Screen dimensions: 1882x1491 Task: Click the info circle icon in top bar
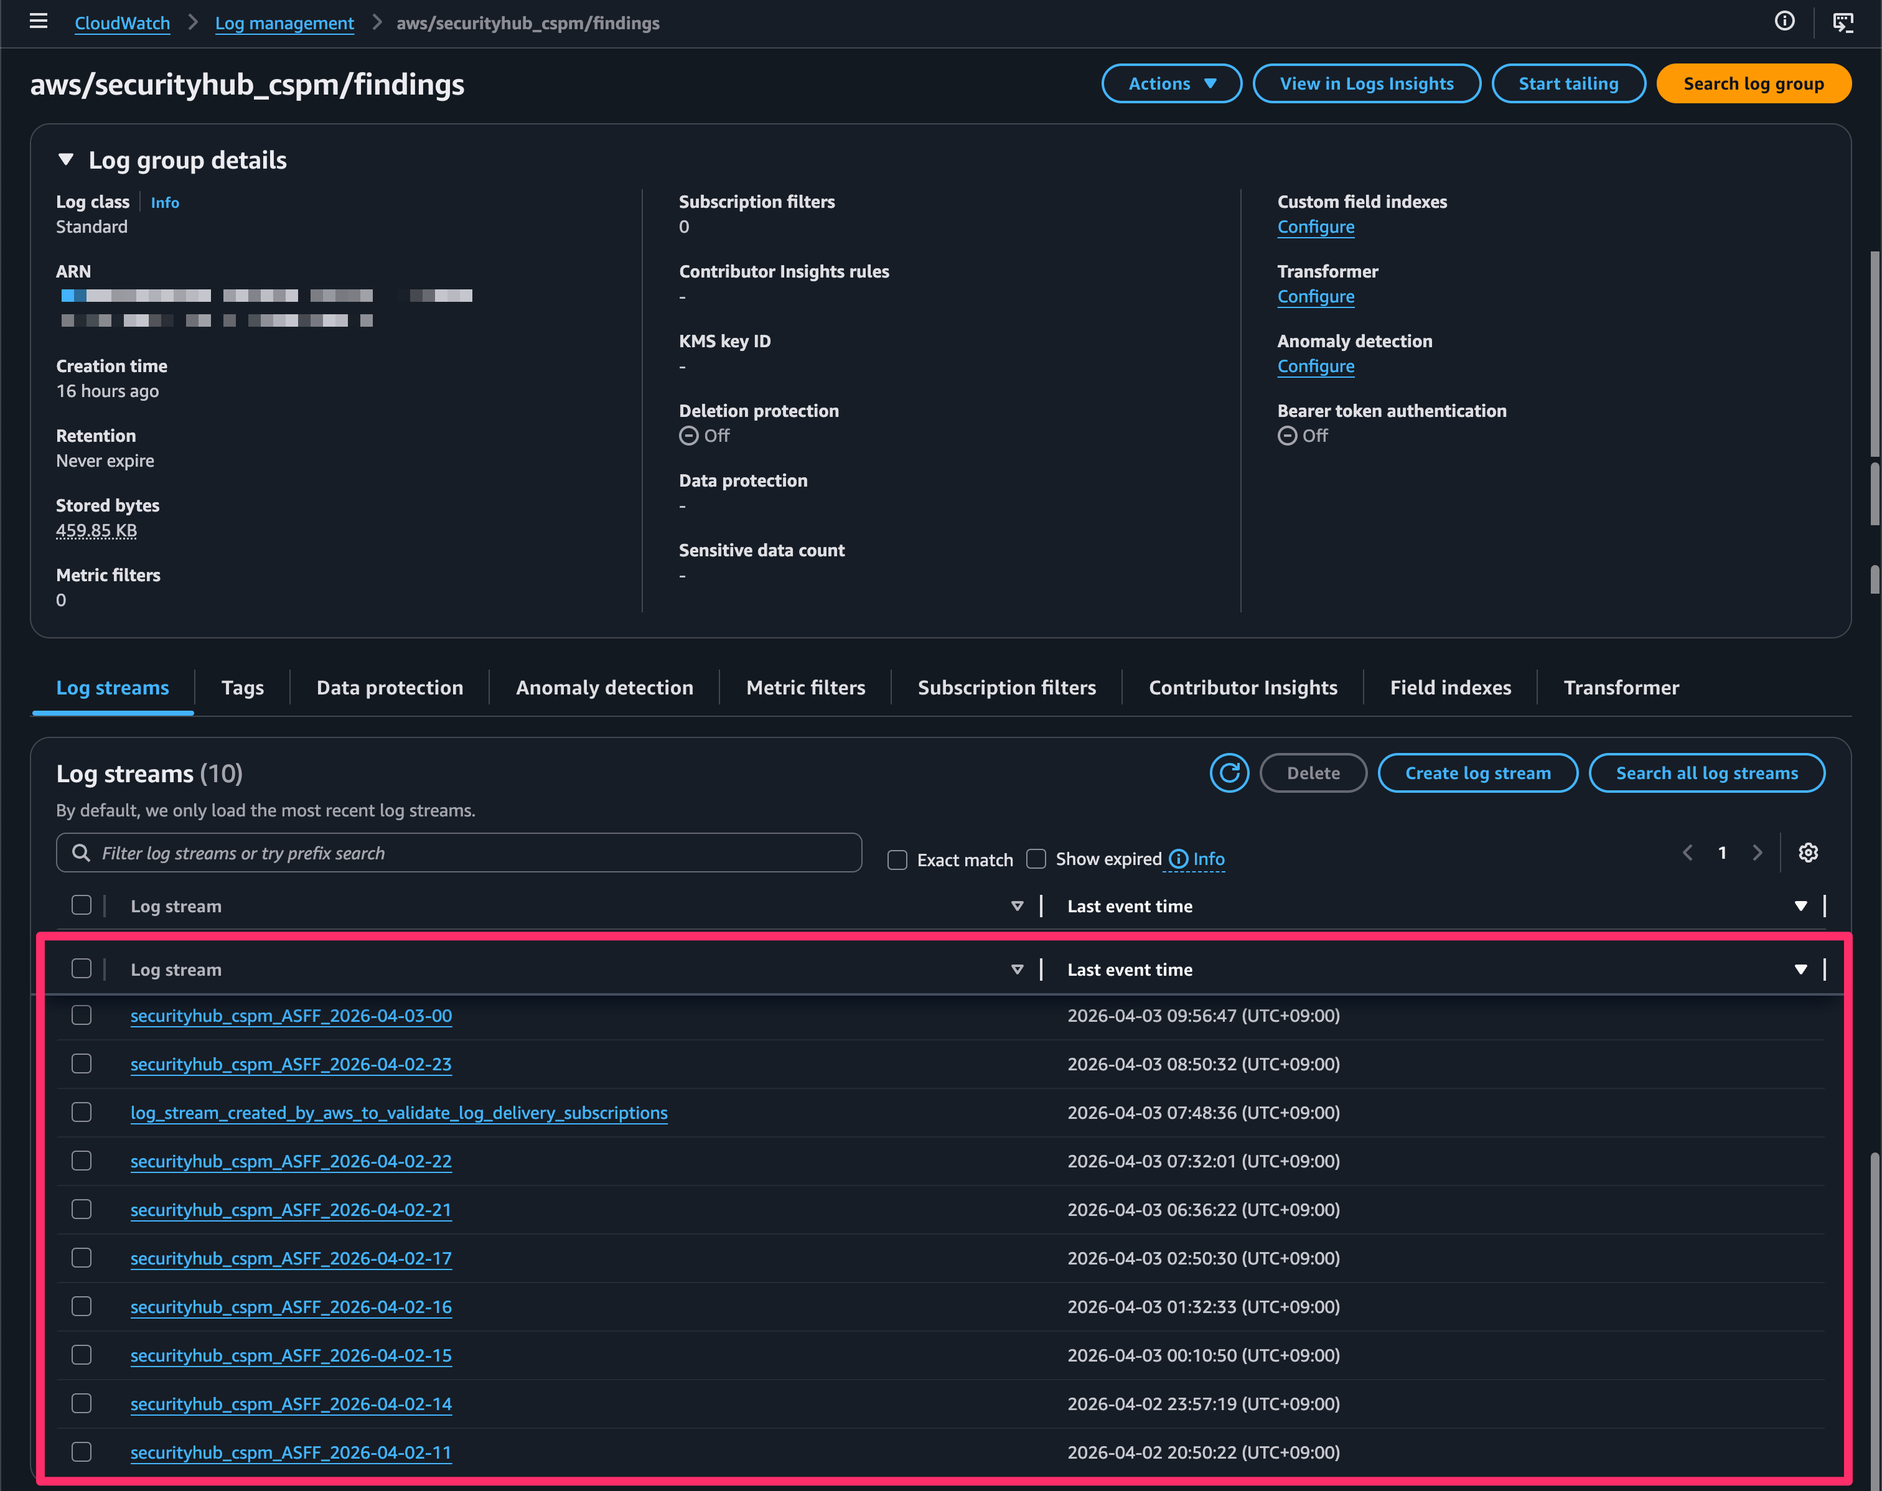point(1784,22)
